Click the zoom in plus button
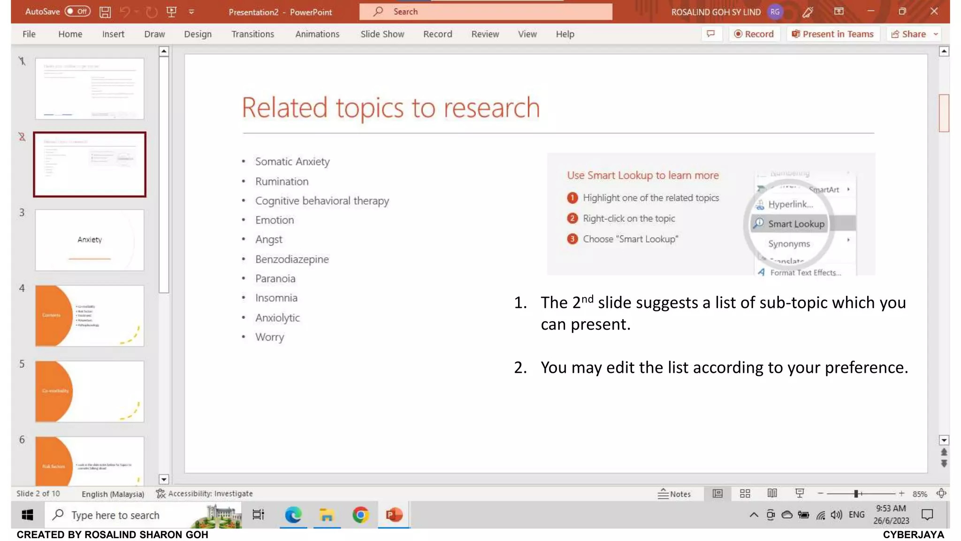Image resolution: width=961 pixels, height=541 pixels. pyautogui.click(x=901, y=494)
